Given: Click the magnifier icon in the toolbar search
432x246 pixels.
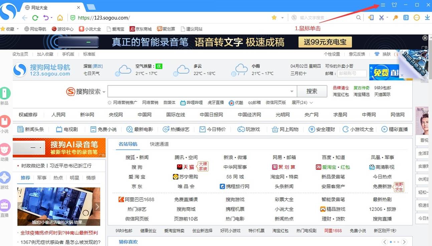Looking at the screenshot, I should pyautogui.click(x=359, y=18).
